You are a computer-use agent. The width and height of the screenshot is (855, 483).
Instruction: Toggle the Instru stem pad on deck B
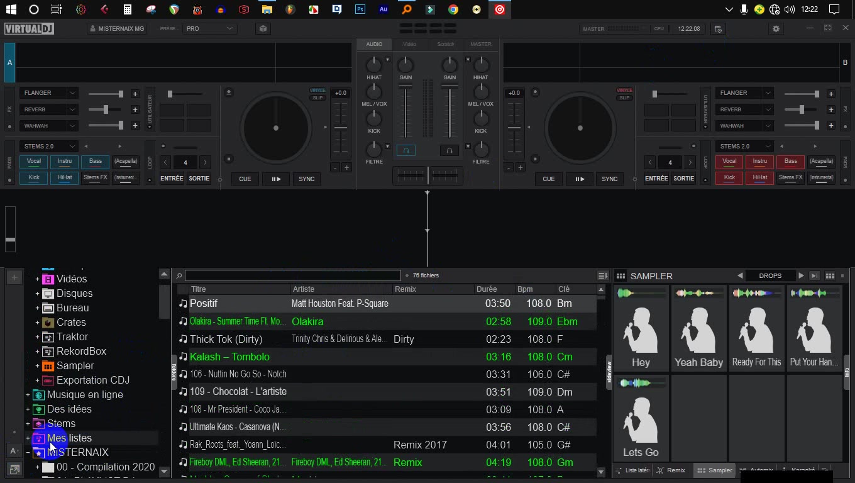[760, 162]
